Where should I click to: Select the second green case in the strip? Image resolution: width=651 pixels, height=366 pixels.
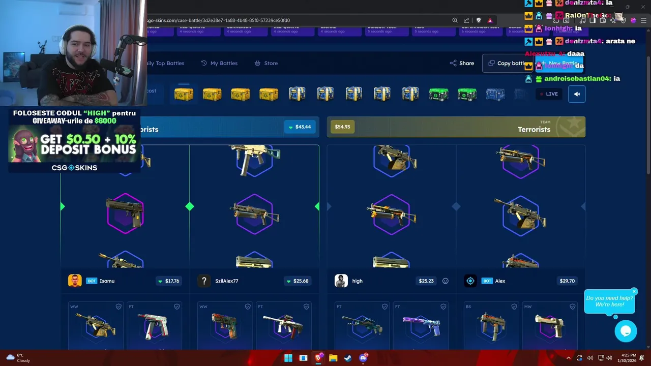[x=467, y=94]
